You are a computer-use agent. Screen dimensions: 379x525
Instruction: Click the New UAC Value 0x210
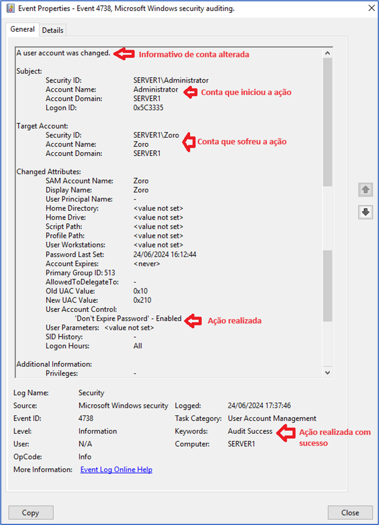(142, 300)
